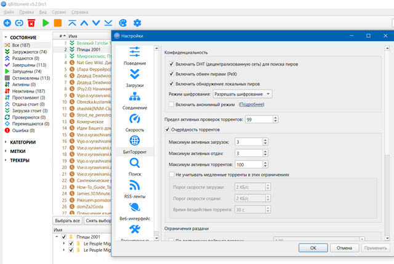Confirm settings with OK button
Screen dimensions: 394x264
pyautogui.click(x=313, y=248)
